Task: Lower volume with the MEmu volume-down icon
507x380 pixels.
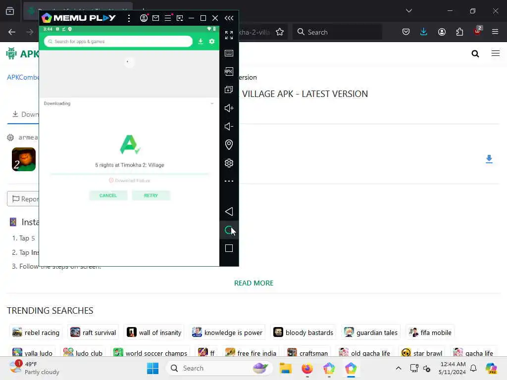Action: point(229,126)
